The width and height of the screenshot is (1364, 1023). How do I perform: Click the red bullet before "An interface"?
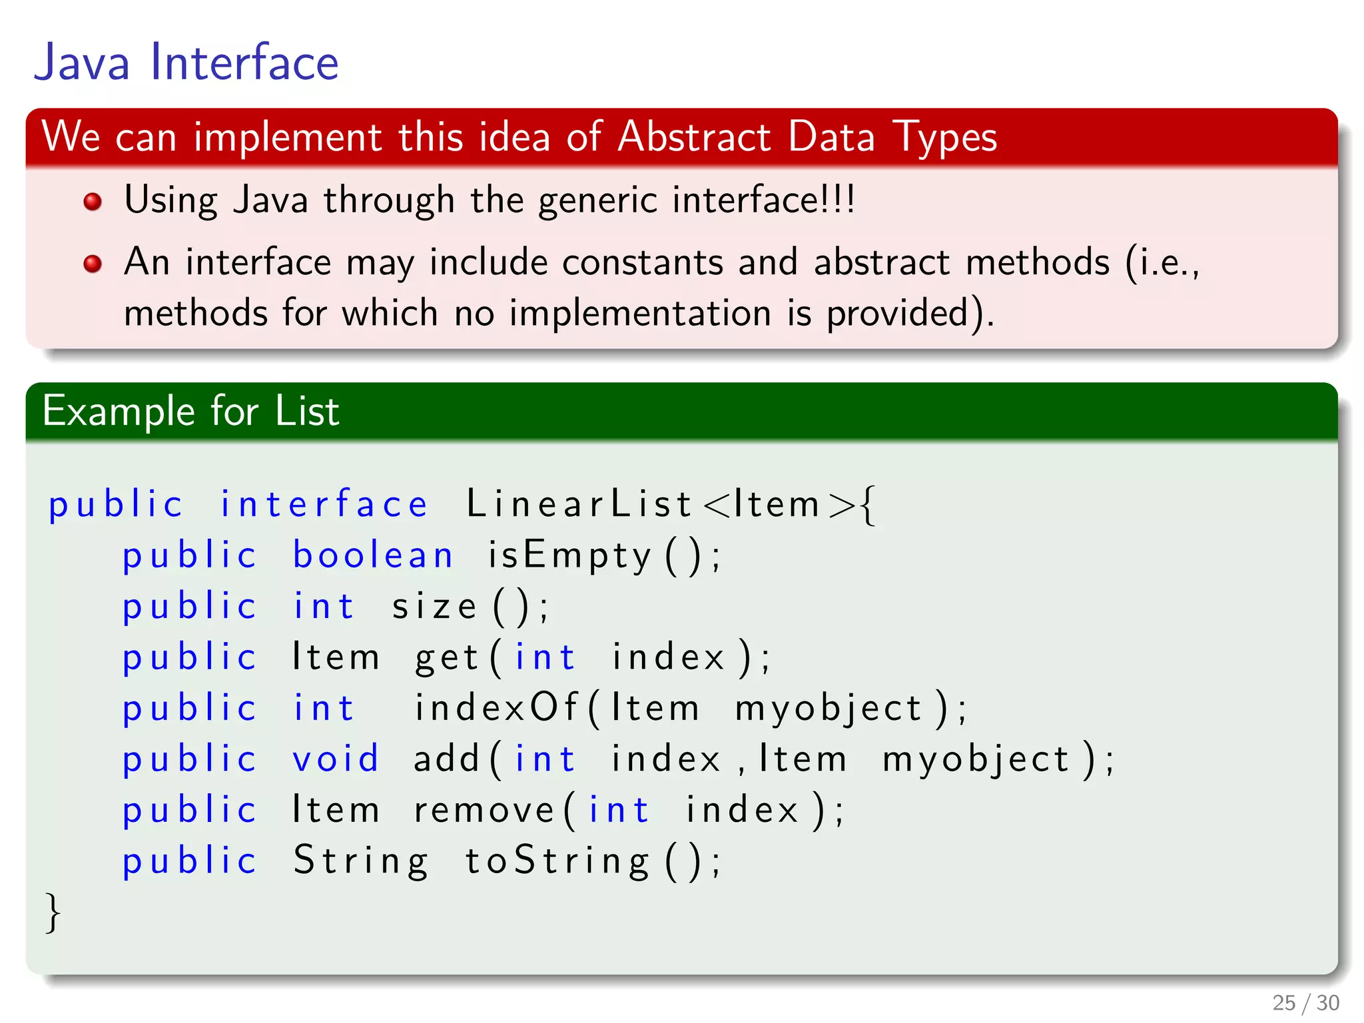pos(93,264)
